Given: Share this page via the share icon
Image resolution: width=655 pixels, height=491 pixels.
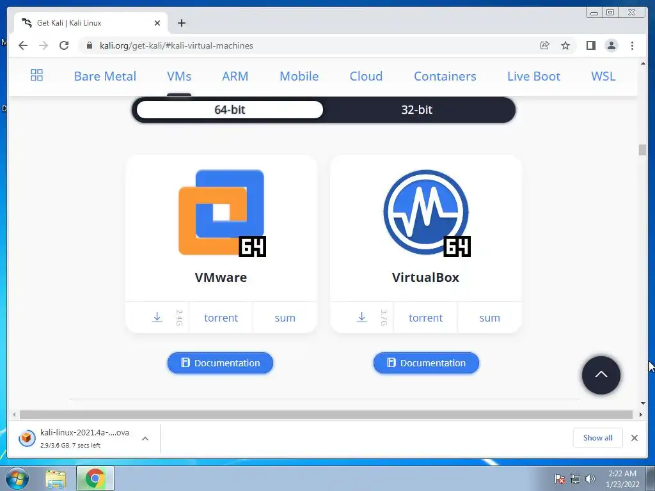Looking at the screenshot, I should click(544, 45).
